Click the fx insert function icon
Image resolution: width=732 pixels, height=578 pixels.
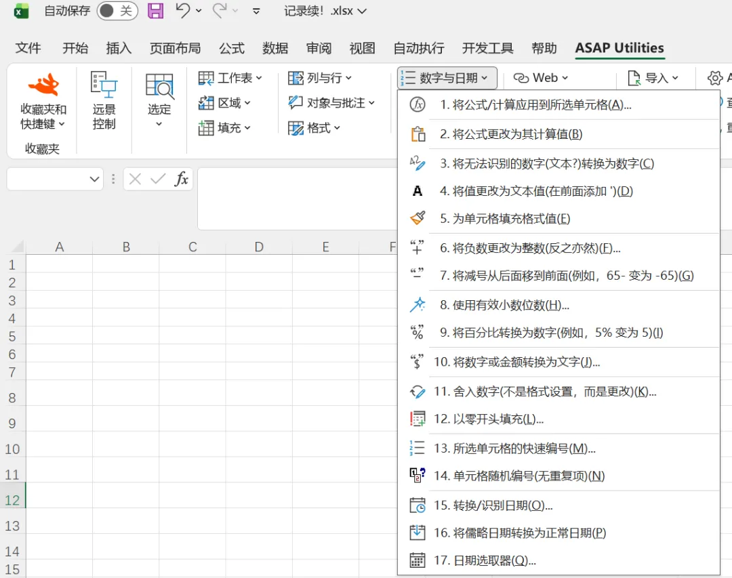[181, 179]
